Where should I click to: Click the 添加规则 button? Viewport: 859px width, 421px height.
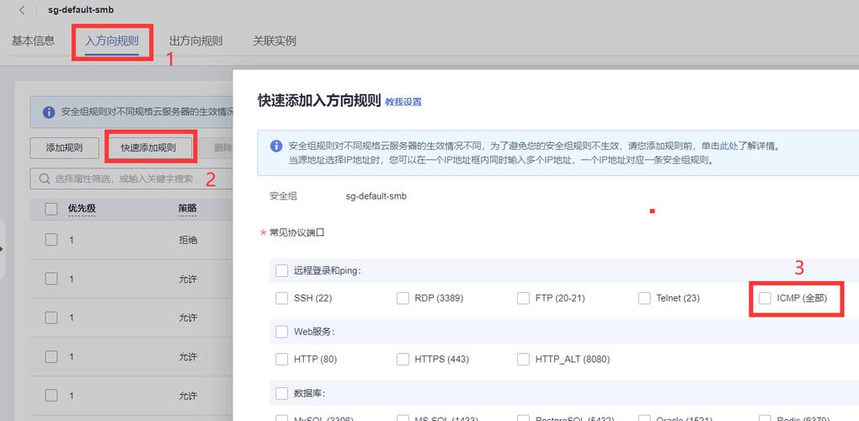64,148
